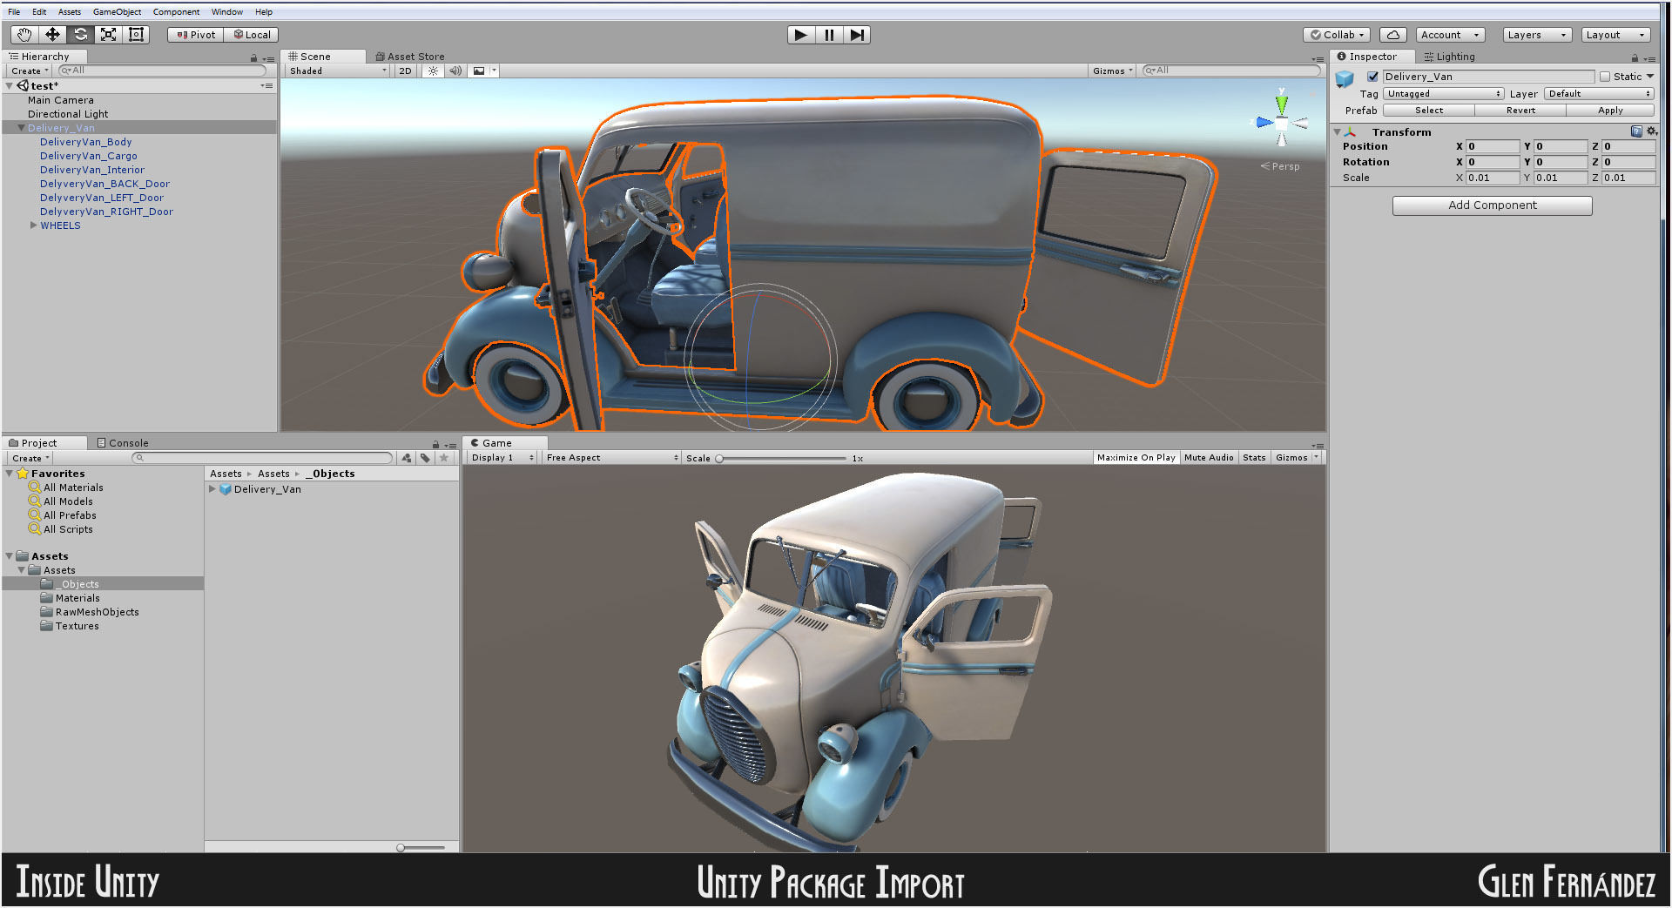Click the Add Component button
Viewport: 1672px width, 908px height.
coord(1492,205)
